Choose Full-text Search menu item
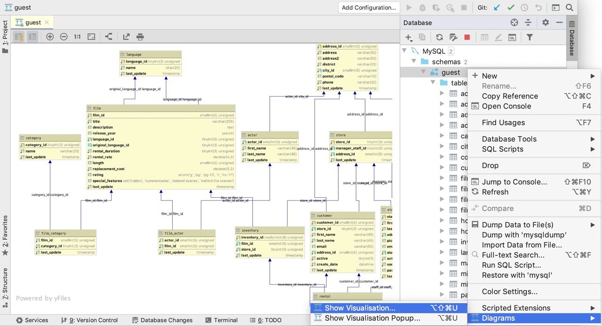 (x=534, y=255)
